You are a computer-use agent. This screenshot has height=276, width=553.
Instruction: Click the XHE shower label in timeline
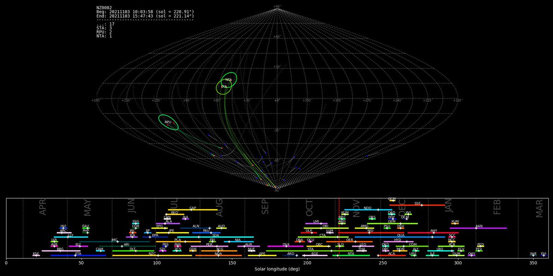(x=533, y=253)
